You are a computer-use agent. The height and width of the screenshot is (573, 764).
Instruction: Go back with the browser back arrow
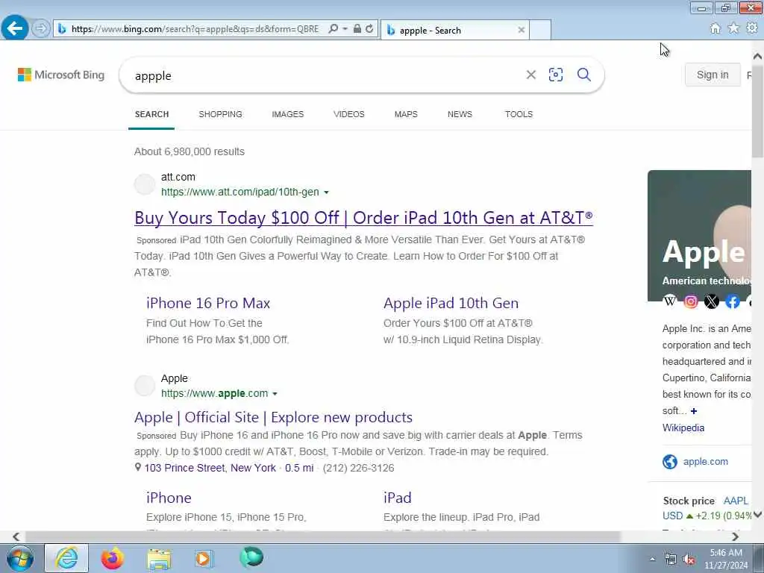pyautogui.click(x=15, y=28)
